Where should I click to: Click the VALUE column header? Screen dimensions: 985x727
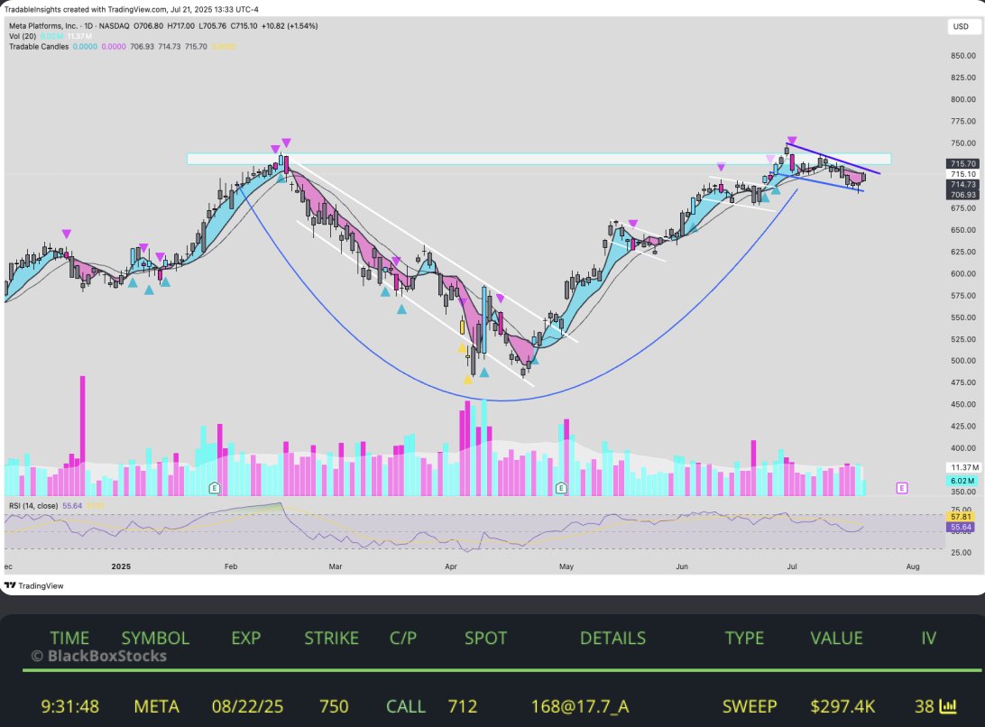836,638
